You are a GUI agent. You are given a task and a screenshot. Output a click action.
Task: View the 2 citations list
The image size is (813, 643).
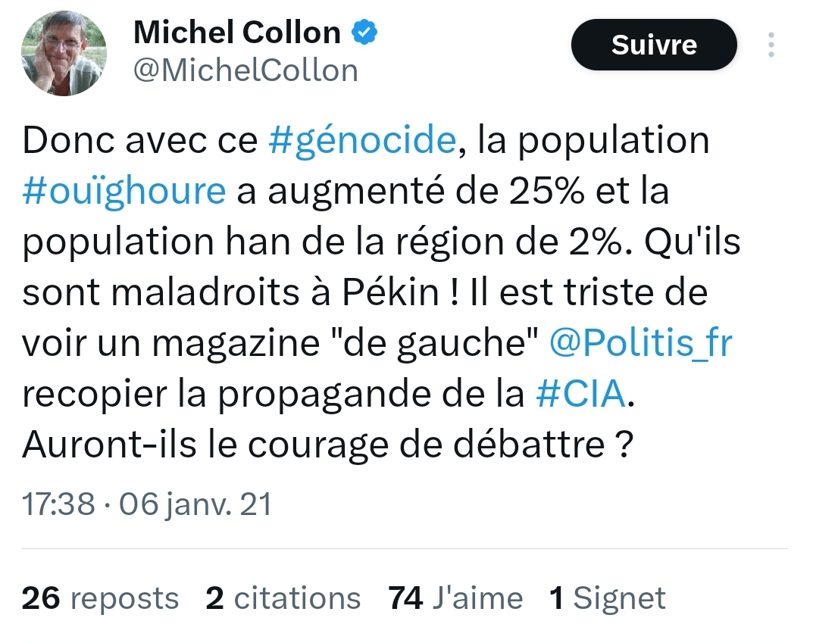(283, 598)
